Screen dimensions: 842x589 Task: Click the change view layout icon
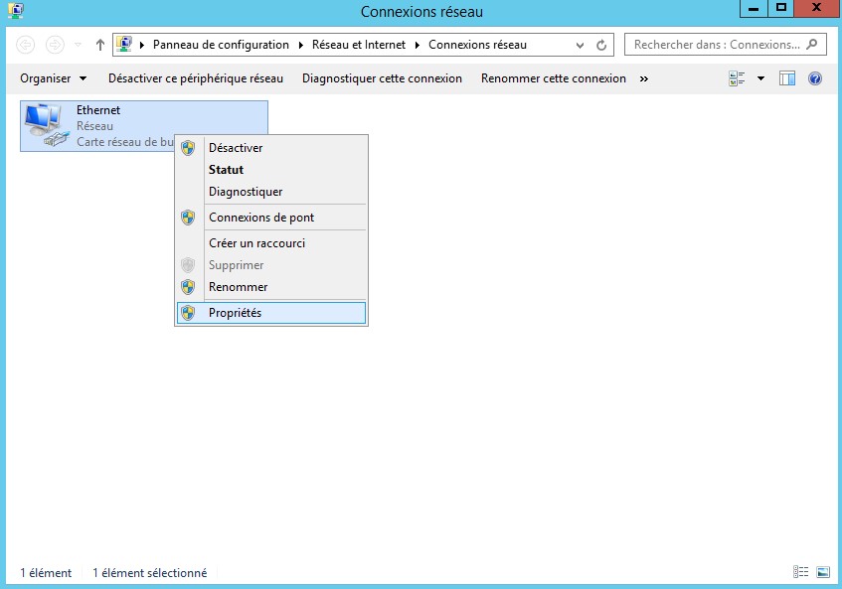coord(737,78)
